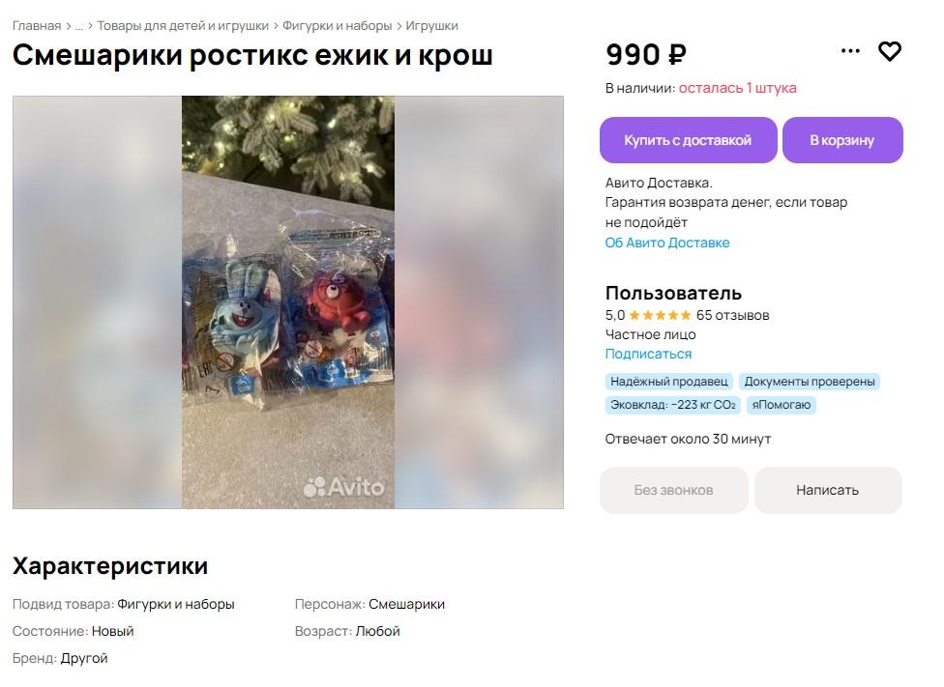Screen dimensions: 944x687
Task: Click the Документы проверены badge
Action: click(810, 382)
